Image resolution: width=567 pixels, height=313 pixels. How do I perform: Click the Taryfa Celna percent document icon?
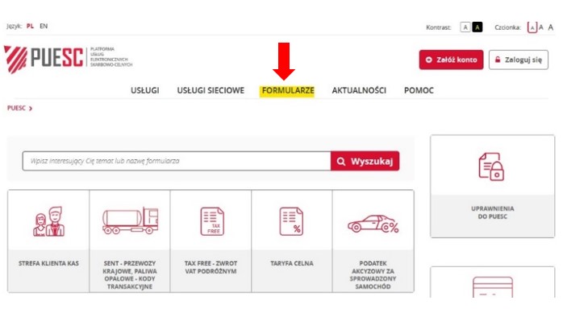(291, 221)
